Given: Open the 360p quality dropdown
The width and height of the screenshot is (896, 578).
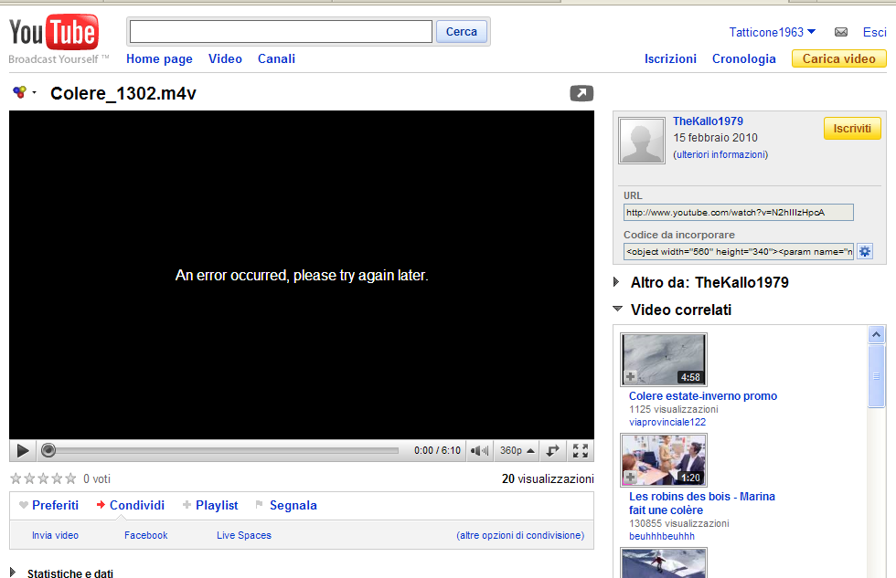Looking at the screenshot, I should pyautogui.click(x=516, y=450).
